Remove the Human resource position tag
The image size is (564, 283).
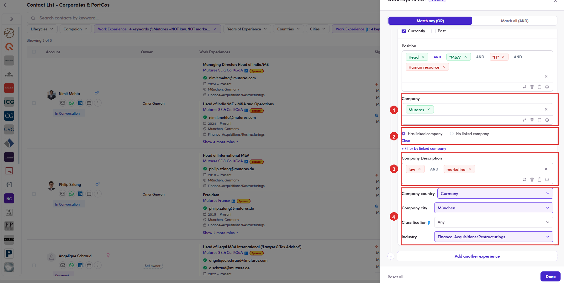pyautogui.click(x=444, y=67)
